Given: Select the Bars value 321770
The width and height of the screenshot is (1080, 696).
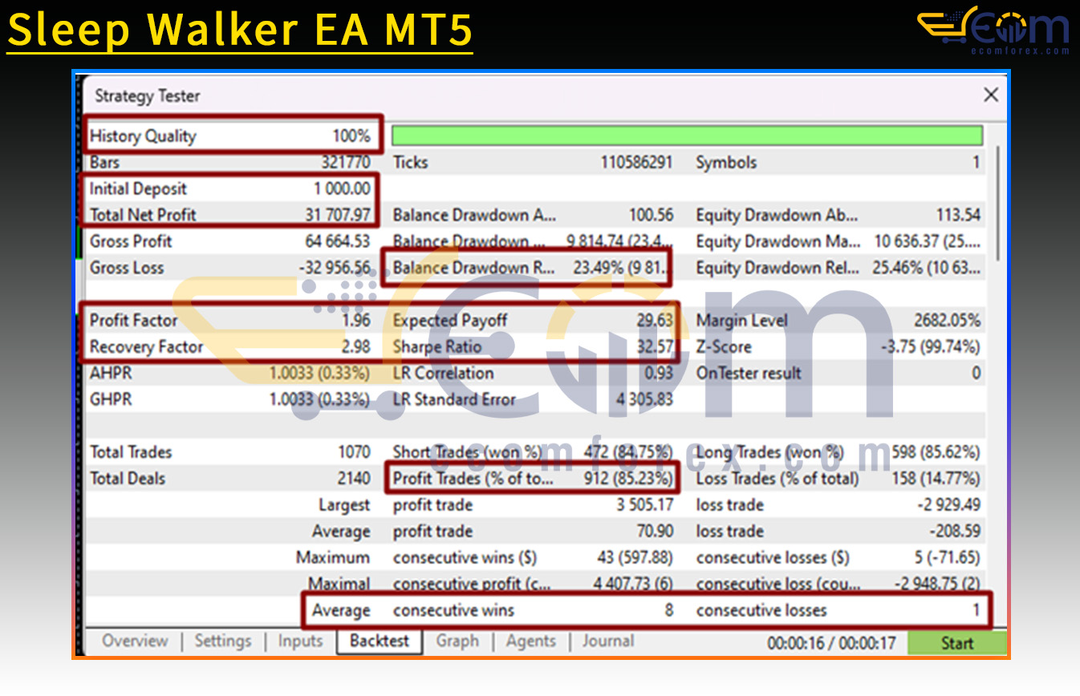Looking at the screenshot, I should click(x=346, y=162).
